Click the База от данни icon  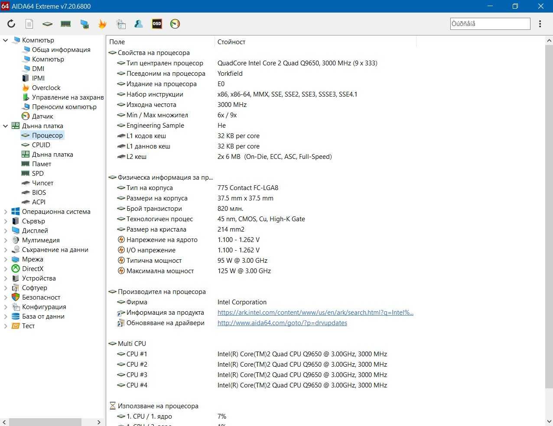[16, 316]
